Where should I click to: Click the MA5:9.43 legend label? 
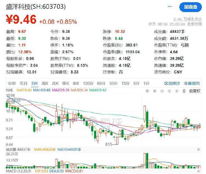coord(24,90)
